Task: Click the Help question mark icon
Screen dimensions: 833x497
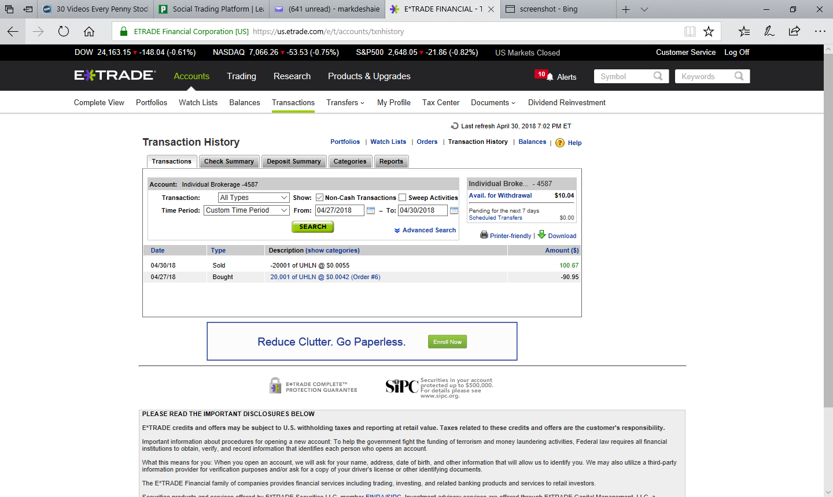Action: (560, 143)
